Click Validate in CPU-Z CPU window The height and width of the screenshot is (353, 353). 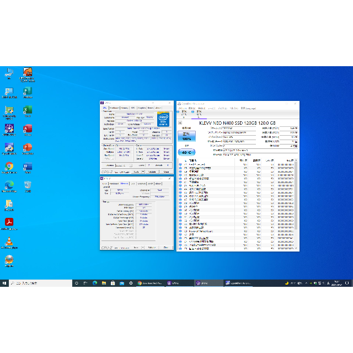(x=152, y=172)
